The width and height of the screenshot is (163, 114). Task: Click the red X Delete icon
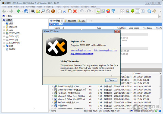pos(75,11)
